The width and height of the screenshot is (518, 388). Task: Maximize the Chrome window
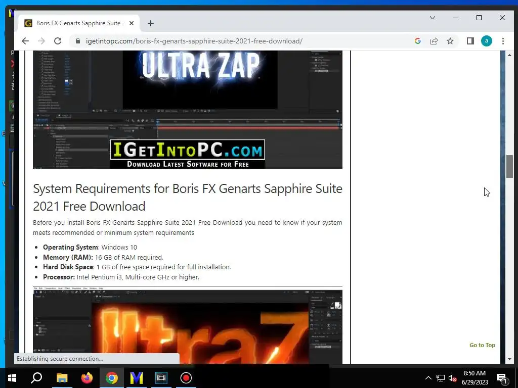[479, 18]
